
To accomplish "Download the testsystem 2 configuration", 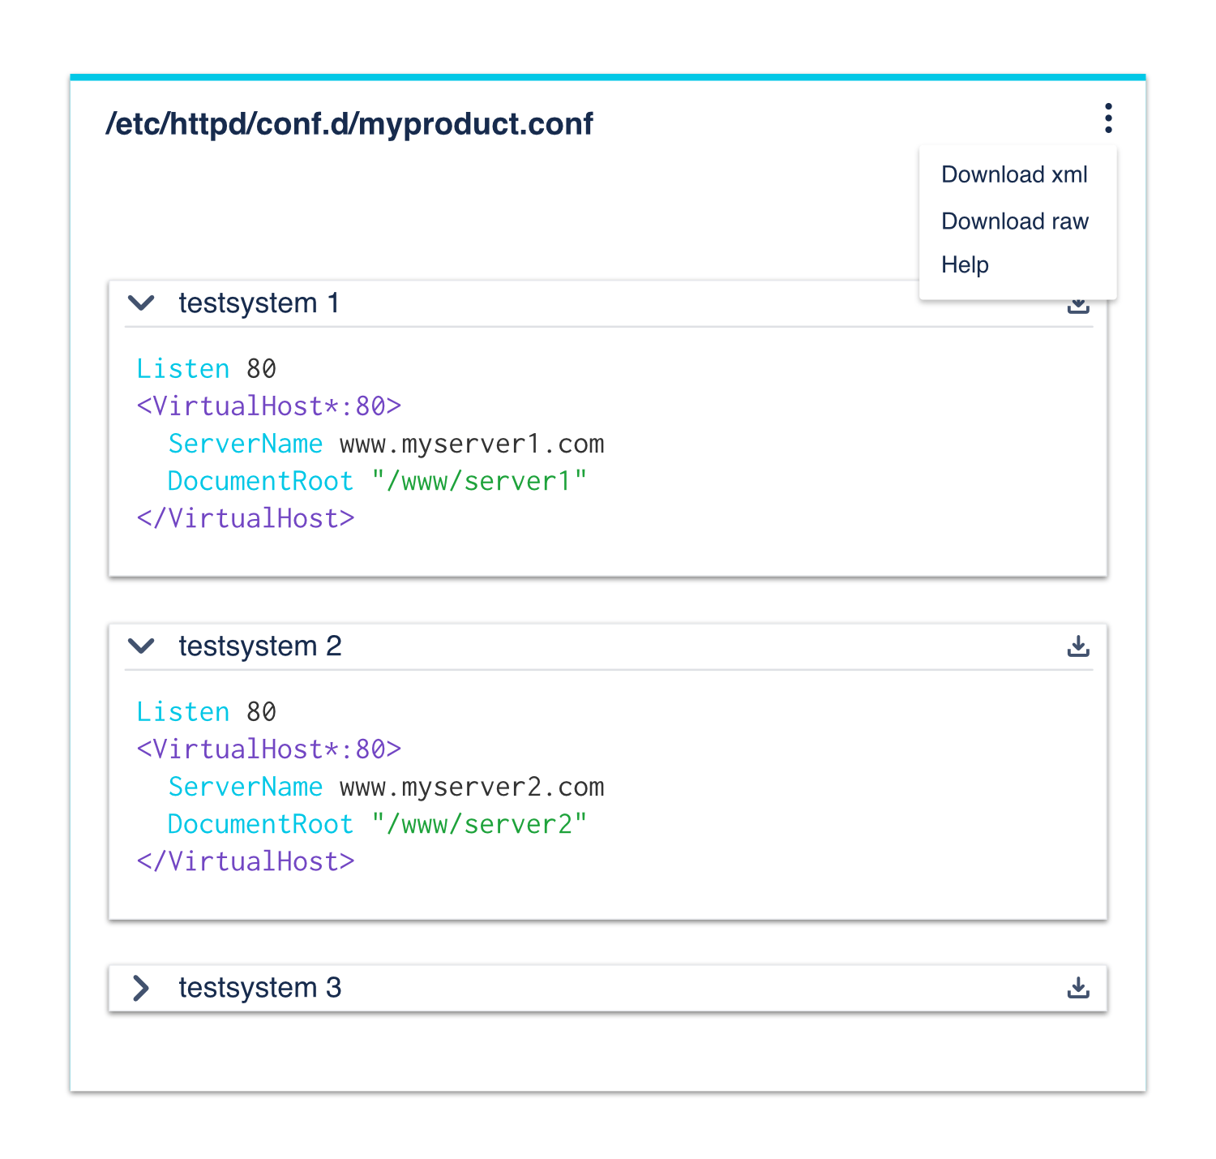I will tap(1078, 646).
